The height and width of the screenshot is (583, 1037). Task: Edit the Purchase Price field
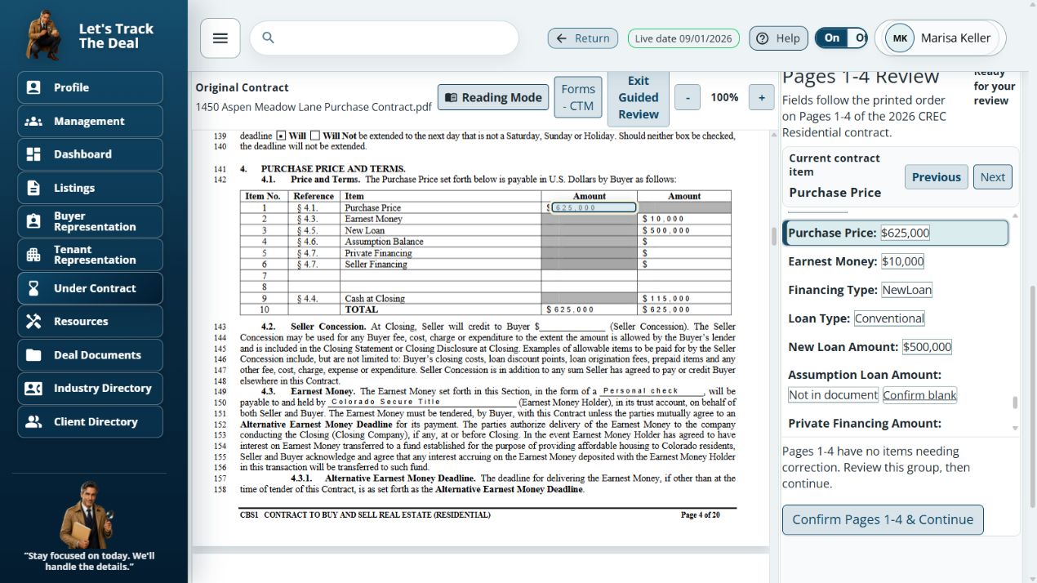tap(905, 233)
